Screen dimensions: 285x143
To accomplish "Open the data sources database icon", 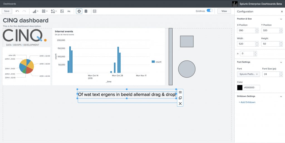I will point(86,11).
